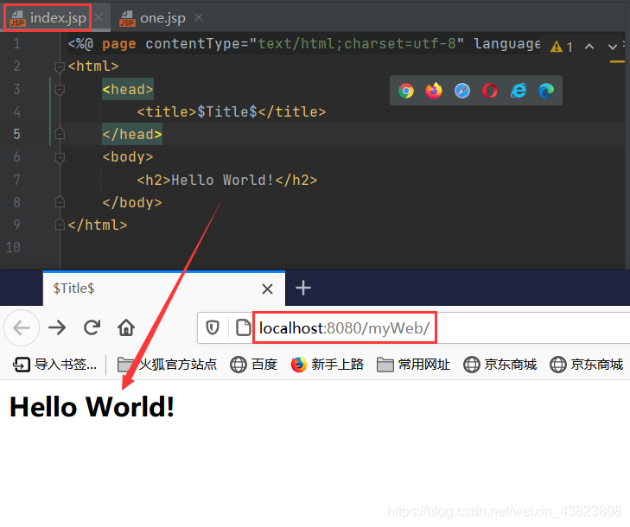Image resolution: width=630 pixels, height=527 pixels.
Task: Reload the current Firefox page
Action: (x=92, y=327)
